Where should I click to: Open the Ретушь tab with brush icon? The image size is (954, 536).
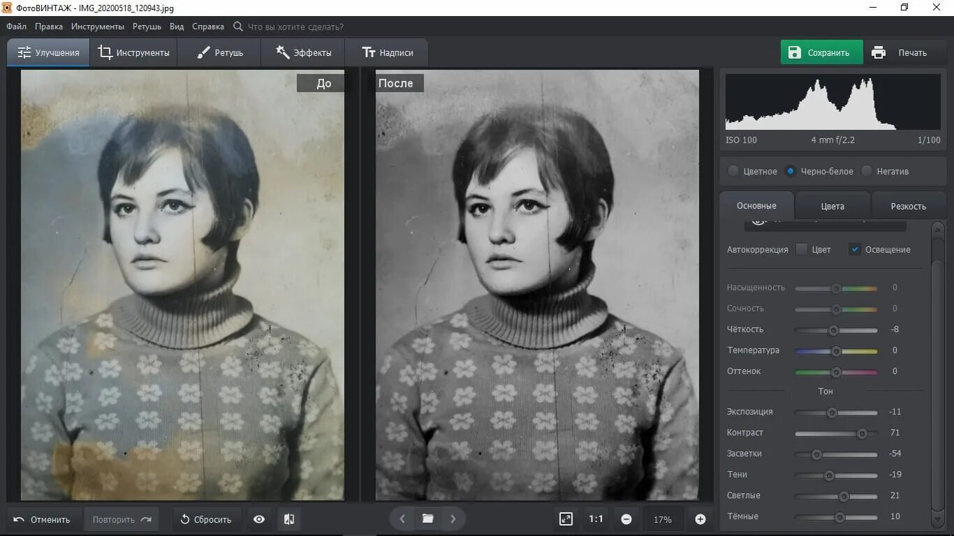coord(219,52)
